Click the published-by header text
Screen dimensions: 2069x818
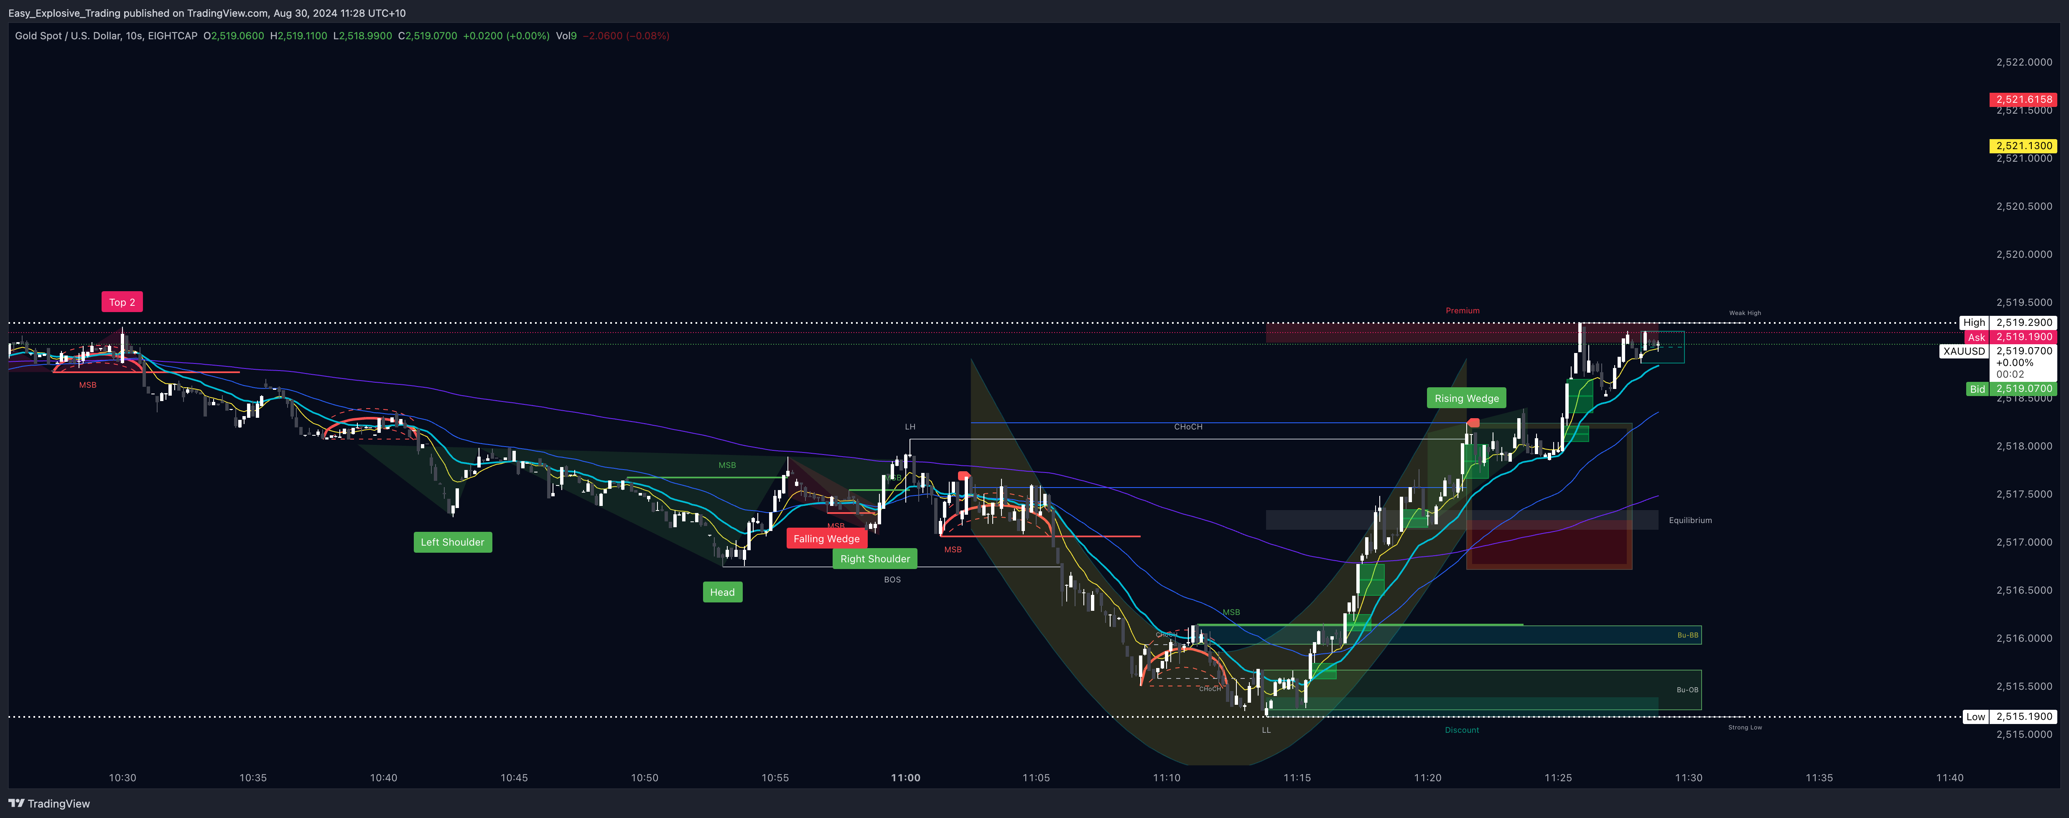point(206,13)
